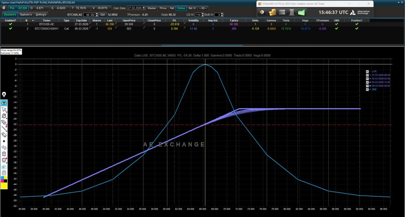Select the BTC72000CH26W1 ticker cell
This screenshot has height=217, width=405.
click(x=47, y=28)
